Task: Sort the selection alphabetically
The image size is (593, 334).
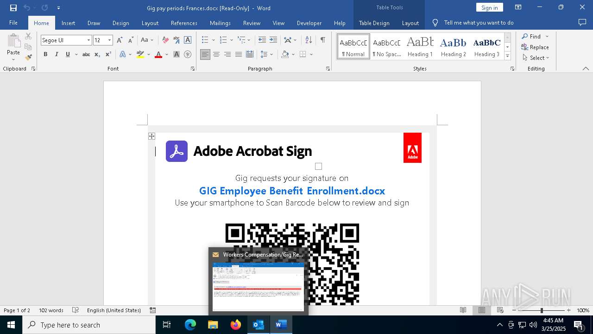Action: pyautogui.click(x=309, y=40)
